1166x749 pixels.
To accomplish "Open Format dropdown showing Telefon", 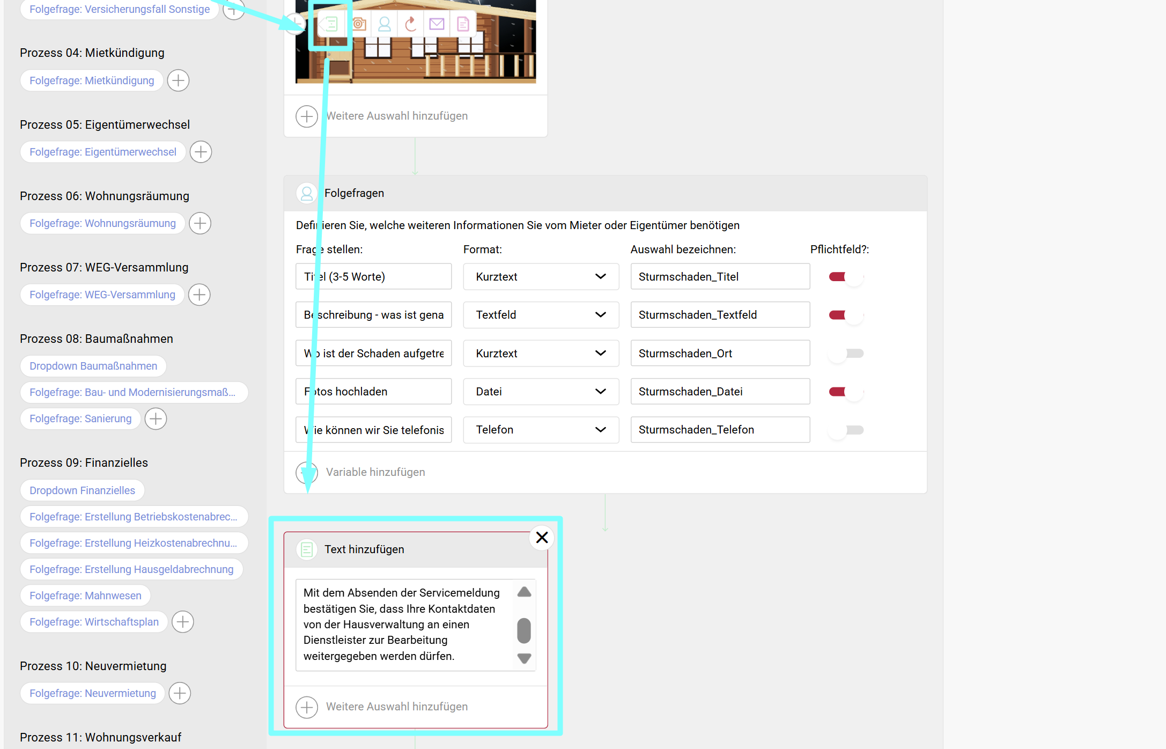I will coord(541,430).
